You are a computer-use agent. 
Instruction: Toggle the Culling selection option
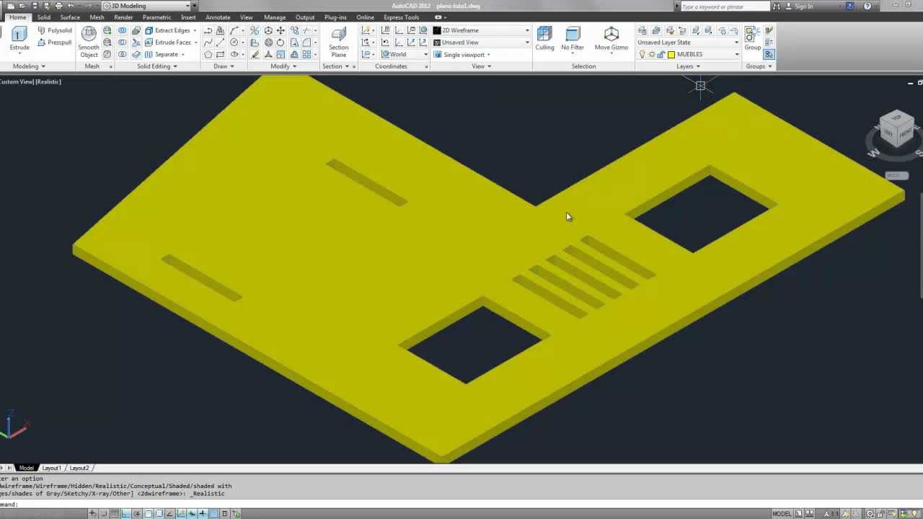[x=544, y=38]
